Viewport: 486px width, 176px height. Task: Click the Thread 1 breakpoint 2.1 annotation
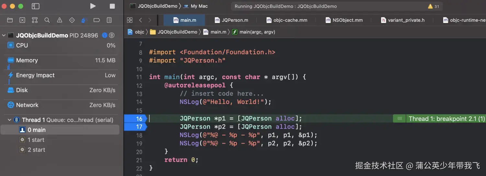point(447,119)
